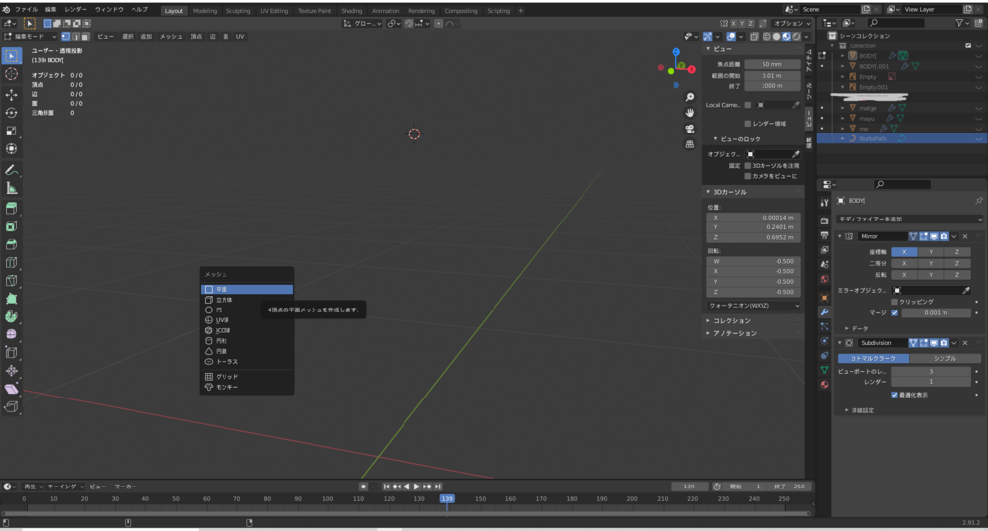Choose UV球 from the mesh menu
988x531 pixels.
223,320
